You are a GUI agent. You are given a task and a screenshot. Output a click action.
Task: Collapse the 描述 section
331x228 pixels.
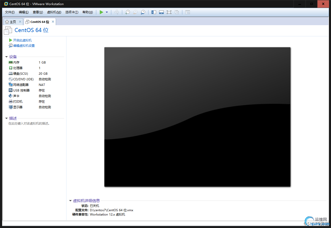[6, 118]
